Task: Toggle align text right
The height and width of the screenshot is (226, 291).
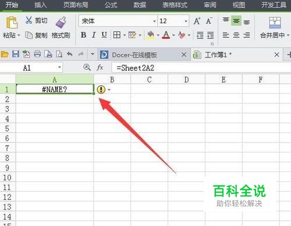Action: point(247,35)
